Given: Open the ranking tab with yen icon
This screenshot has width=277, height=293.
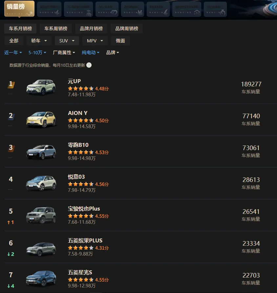Looking at the screenshot, I should (133, 9).
